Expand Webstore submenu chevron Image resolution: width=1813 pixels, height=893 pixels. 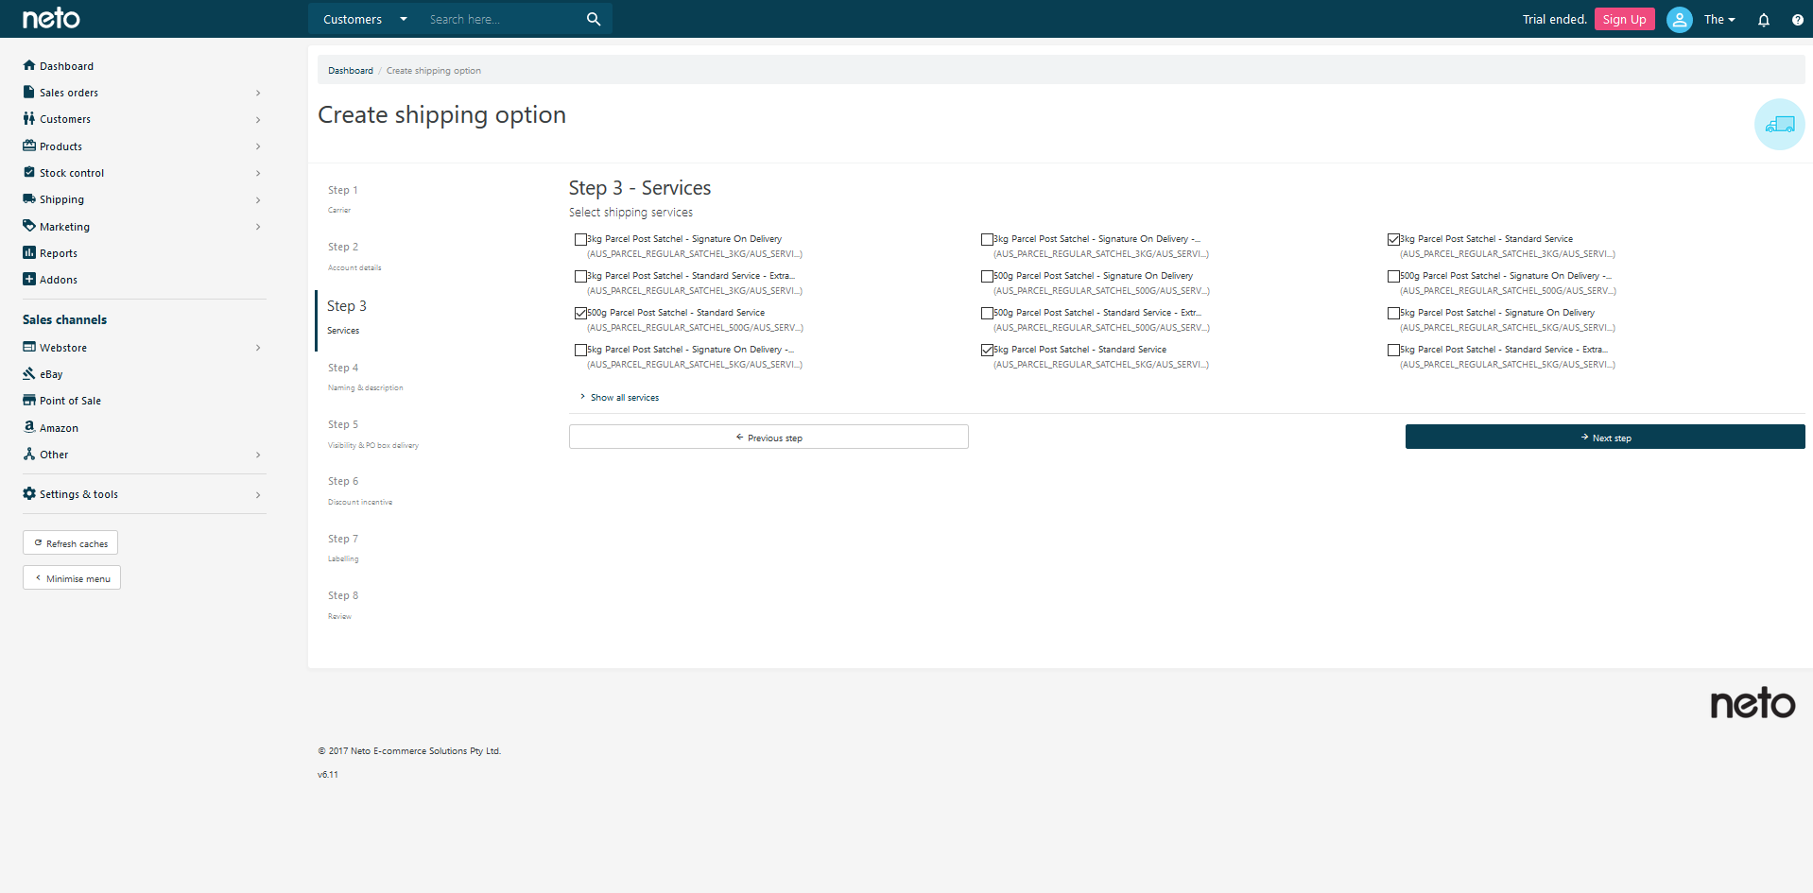258,348
